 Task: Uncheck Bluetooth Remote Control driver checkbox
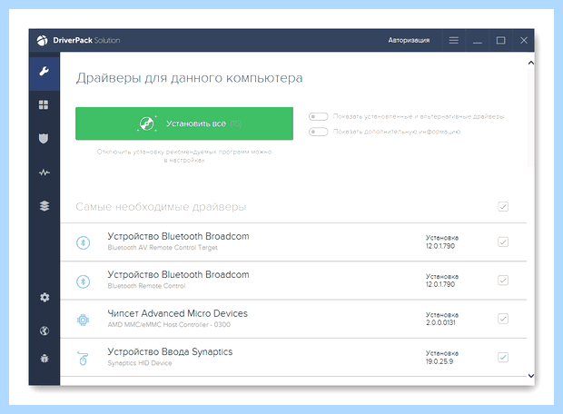pos(503,280)
